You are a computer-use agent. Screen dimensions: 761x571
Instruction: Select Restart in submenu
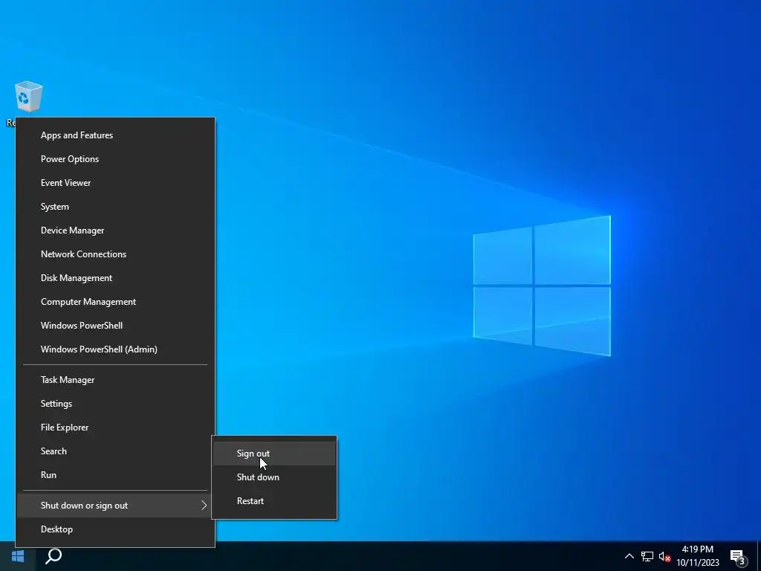coord(274,501)
